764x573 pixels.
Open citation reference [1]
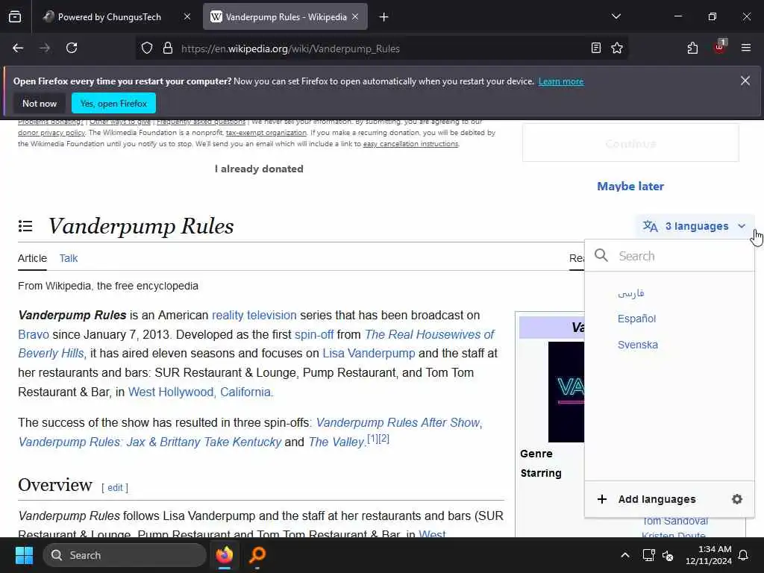pos(372,439)
